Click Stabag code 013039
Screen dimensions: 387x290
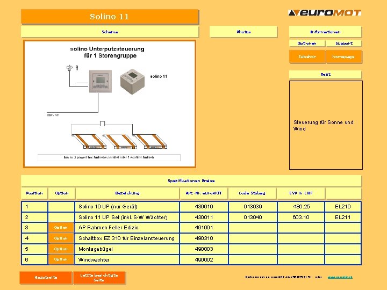[x=253, y=207]
